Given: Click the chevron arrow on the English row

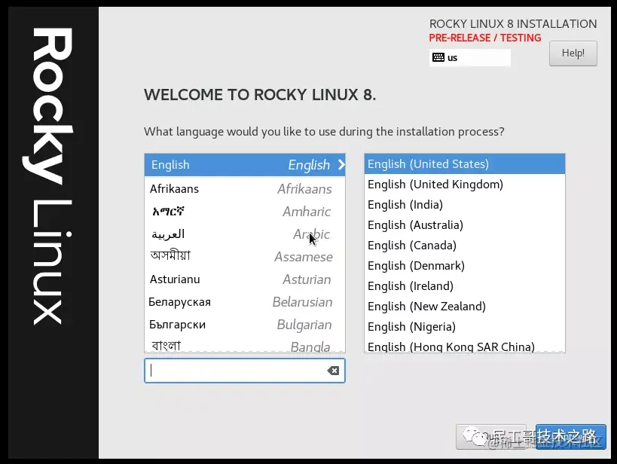Looking at the screenshot, I should [341, 164].
